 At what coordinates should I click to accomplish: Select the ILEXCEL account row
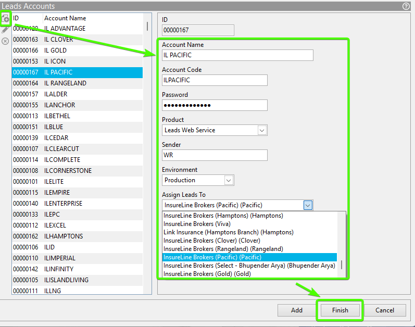pos(77,225)
